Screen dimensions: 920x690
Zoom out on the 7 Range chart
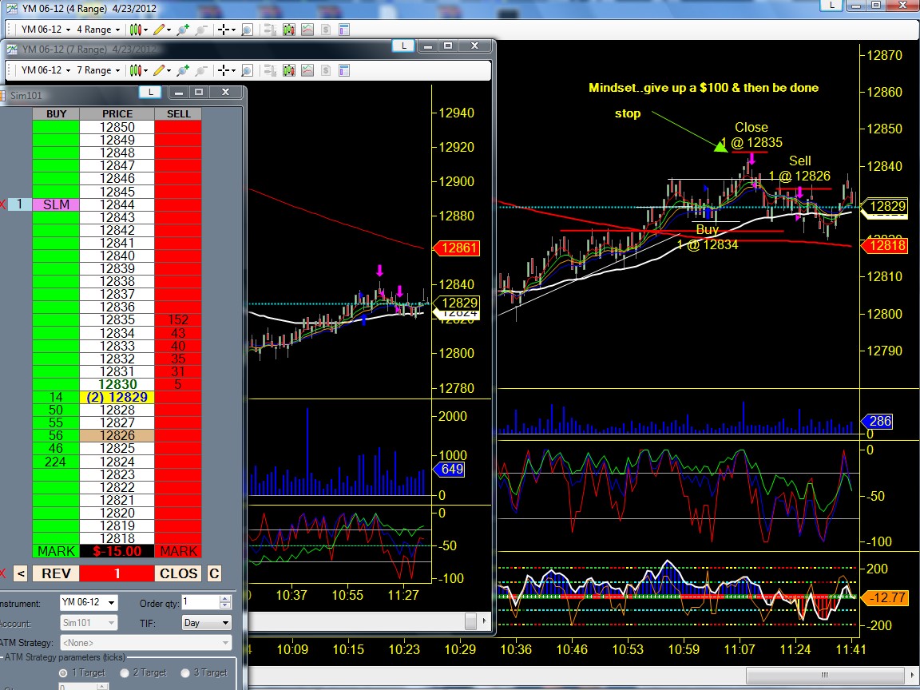point(201,70)
